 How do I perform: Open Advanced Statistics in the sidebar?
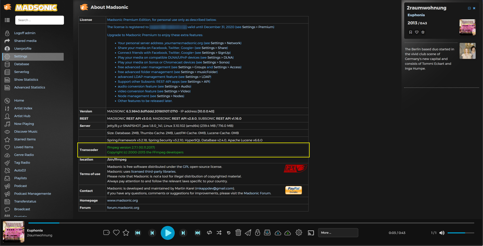[x=29, y=87]
